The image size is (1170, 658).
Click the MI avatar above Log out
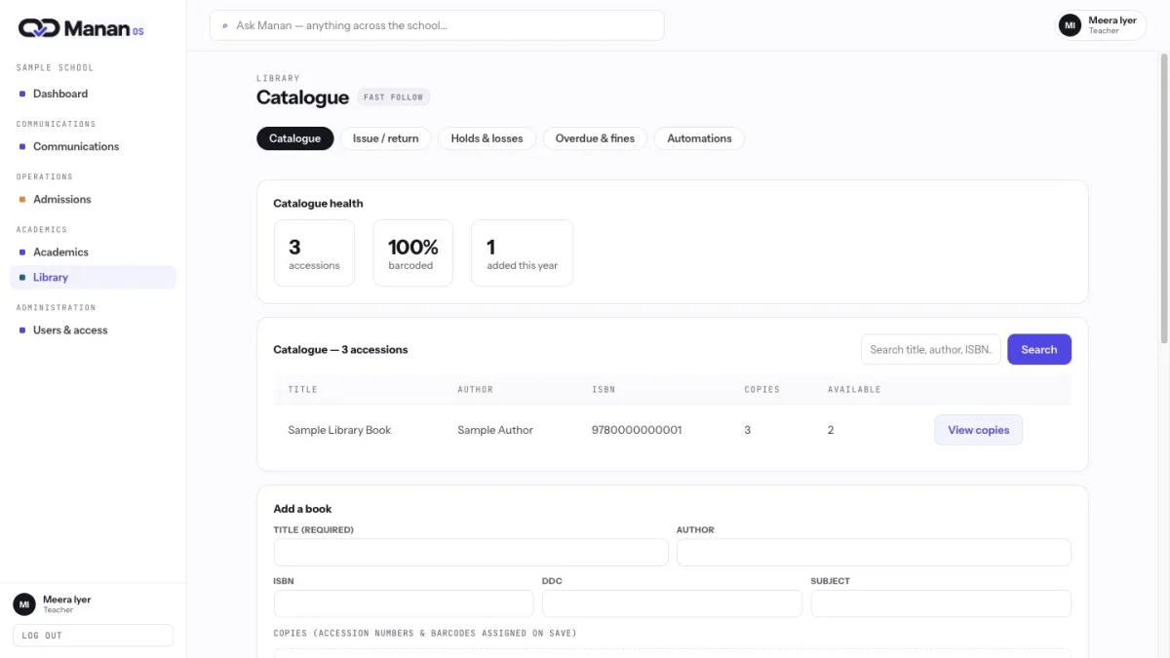pos(24,604)
